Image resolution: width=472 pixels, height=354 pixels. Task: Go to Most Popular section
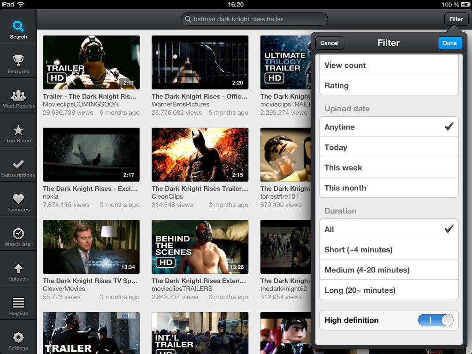pos(18,99)
